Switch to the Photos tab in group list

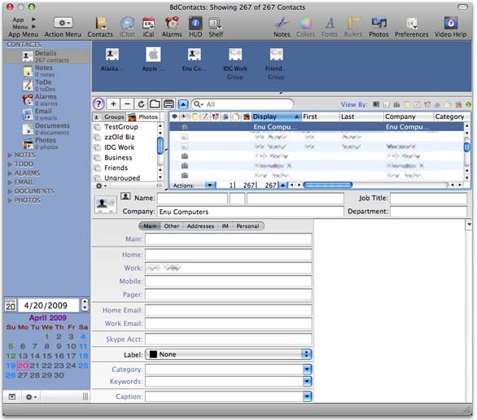143,116
